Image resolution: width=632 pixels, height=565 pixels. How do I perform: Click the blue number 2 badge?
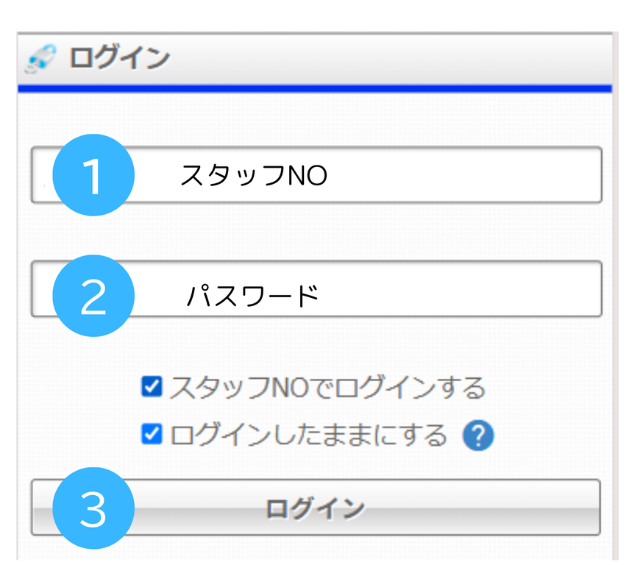[x=93, y=296]
